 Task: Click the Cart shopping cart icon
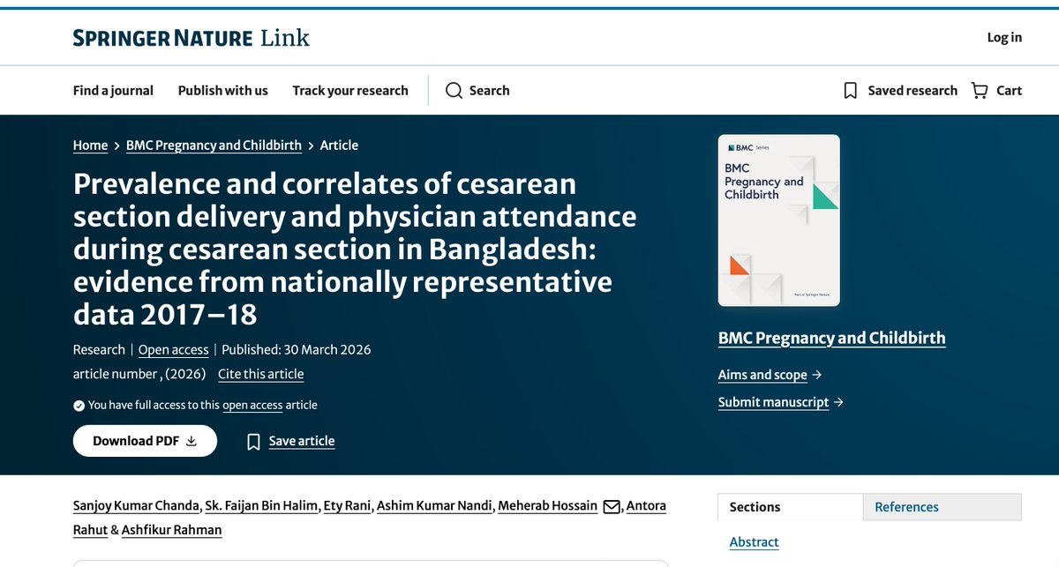(x=980, y=91)
